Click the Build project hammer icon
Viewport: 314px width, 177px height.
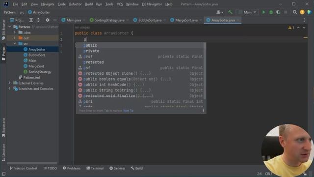[x=230, y=12]
